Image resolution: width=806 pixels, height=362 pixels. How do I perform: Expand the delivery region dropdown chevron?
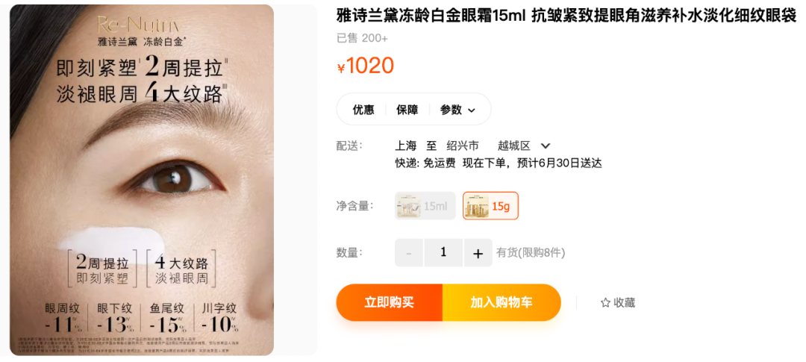click(x=546, y=146)
